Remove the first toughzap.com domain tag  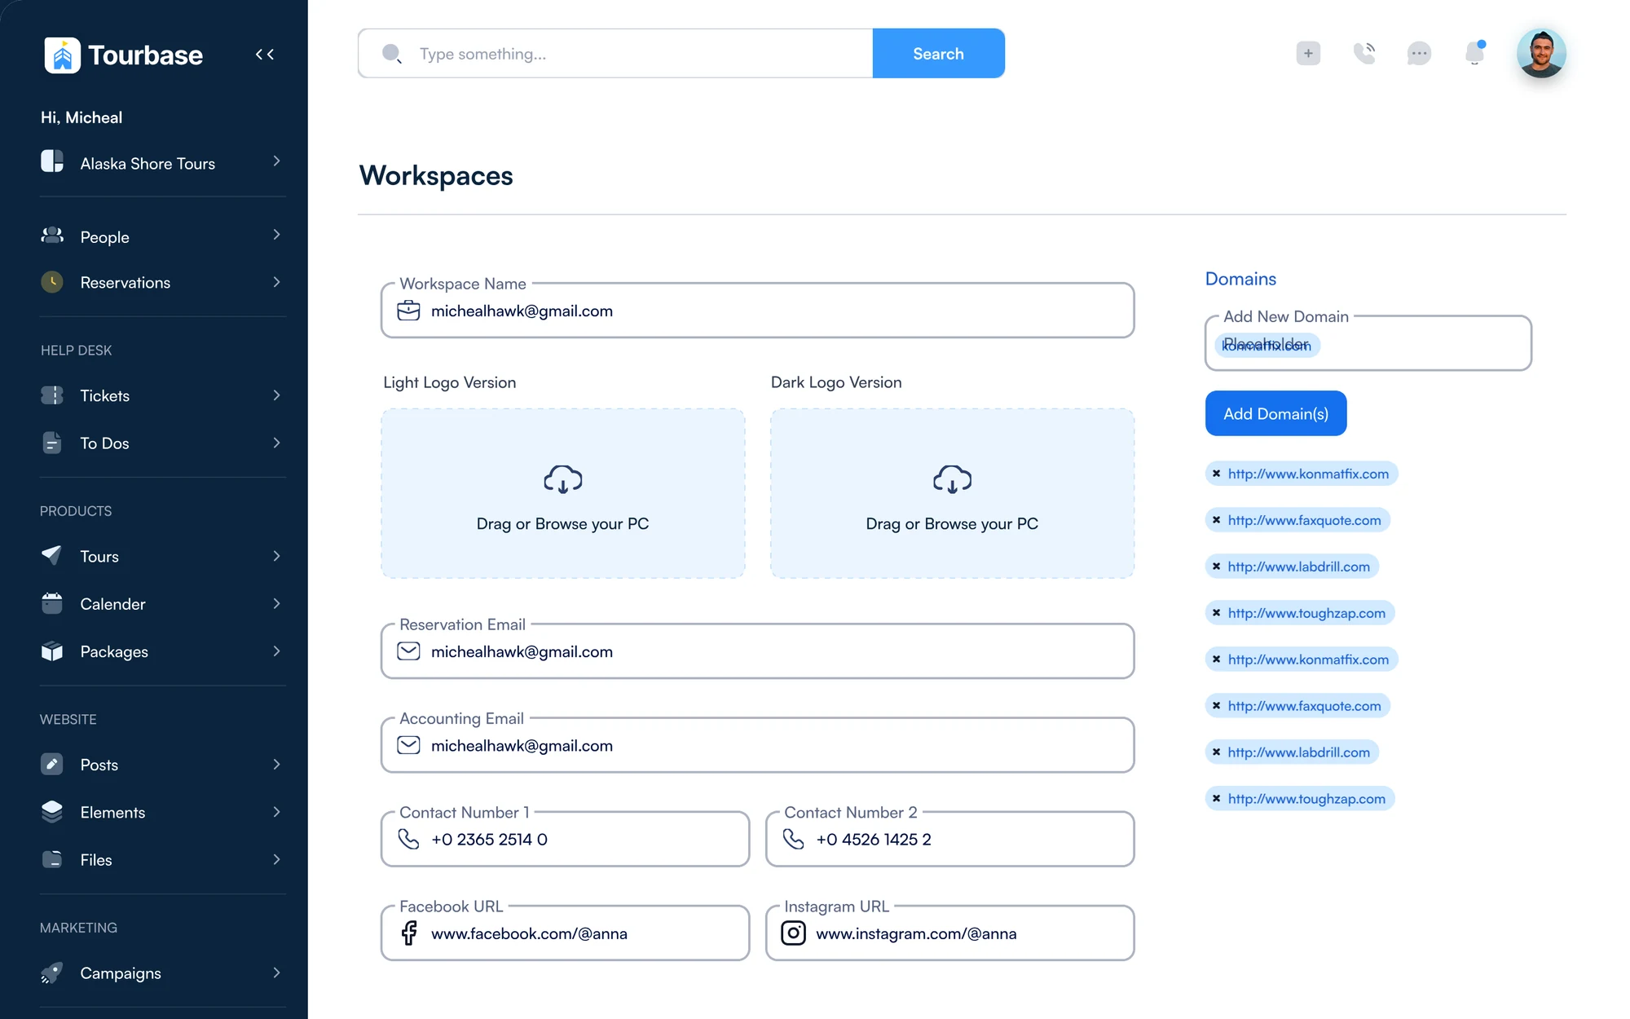point(1216,613)
